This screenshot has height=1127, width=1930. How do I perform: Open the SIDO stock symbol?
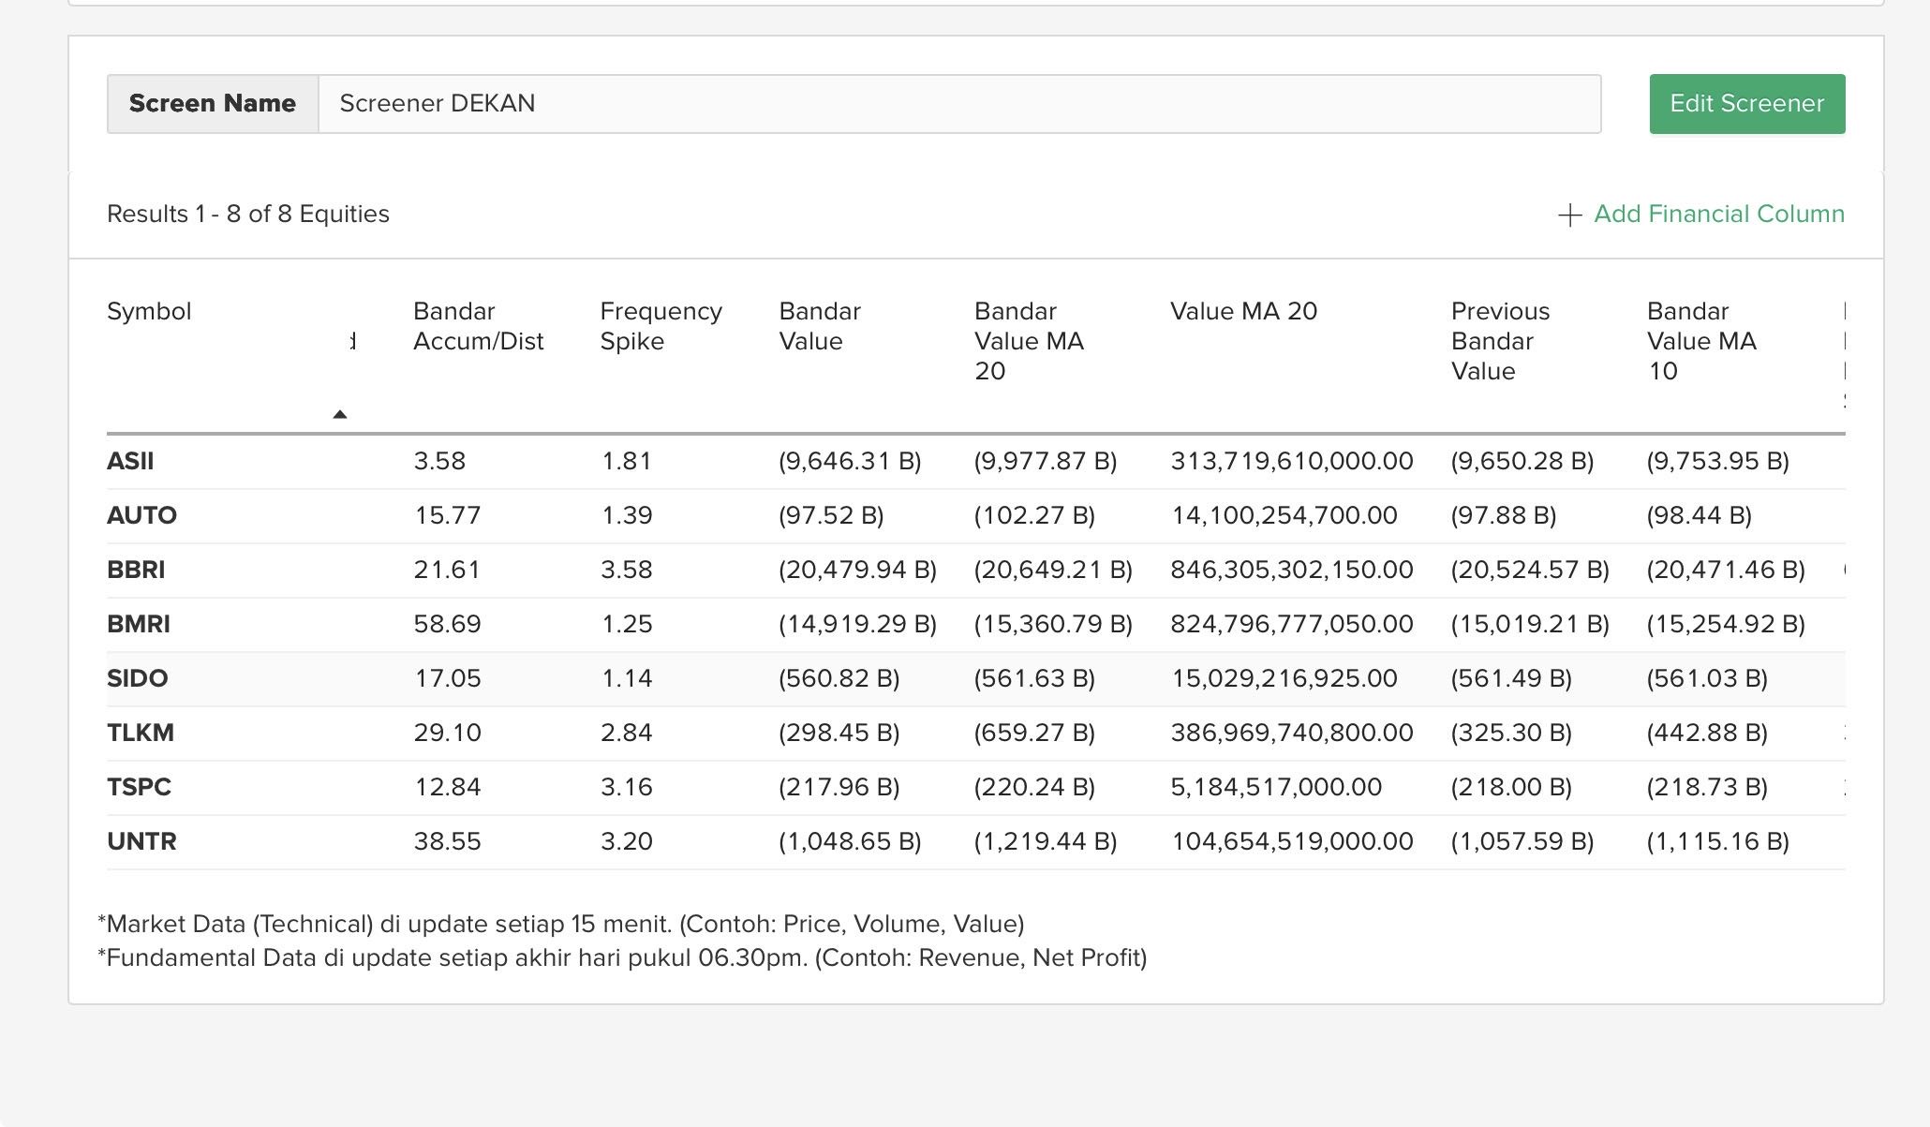[137, 679]
